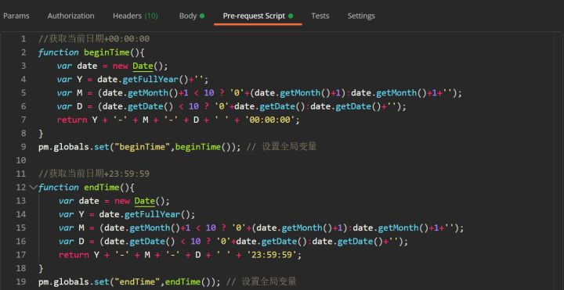The width and height of the screenshot is (564, 290).
Task: Click the closing brace on line 8
Action: tap(41, 134)
